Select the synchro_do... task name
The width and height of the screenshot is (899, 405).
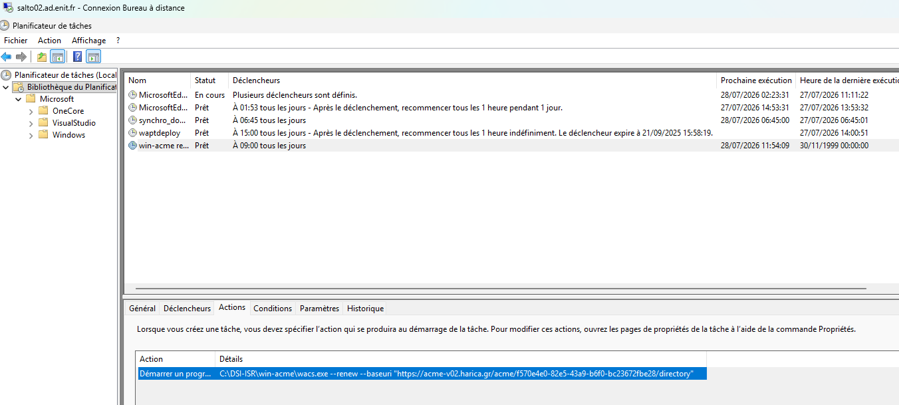163,120
